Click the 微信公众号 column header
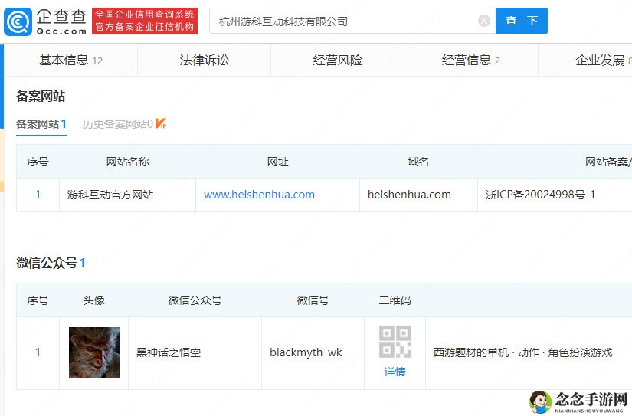This screenshot has width=632, height=416. (195, 300)
